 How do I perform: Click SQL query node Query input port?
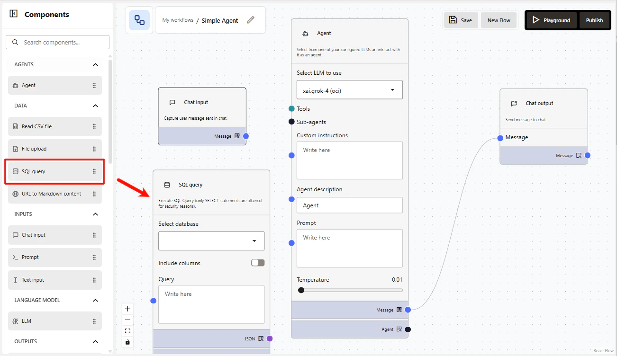click(153, 301)
